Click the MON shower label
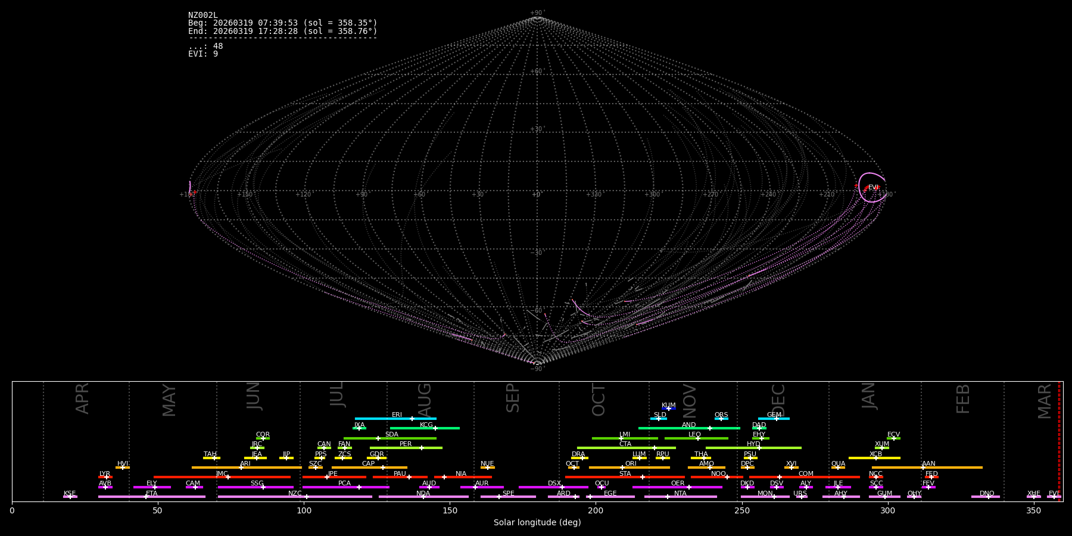 point(765,493)
